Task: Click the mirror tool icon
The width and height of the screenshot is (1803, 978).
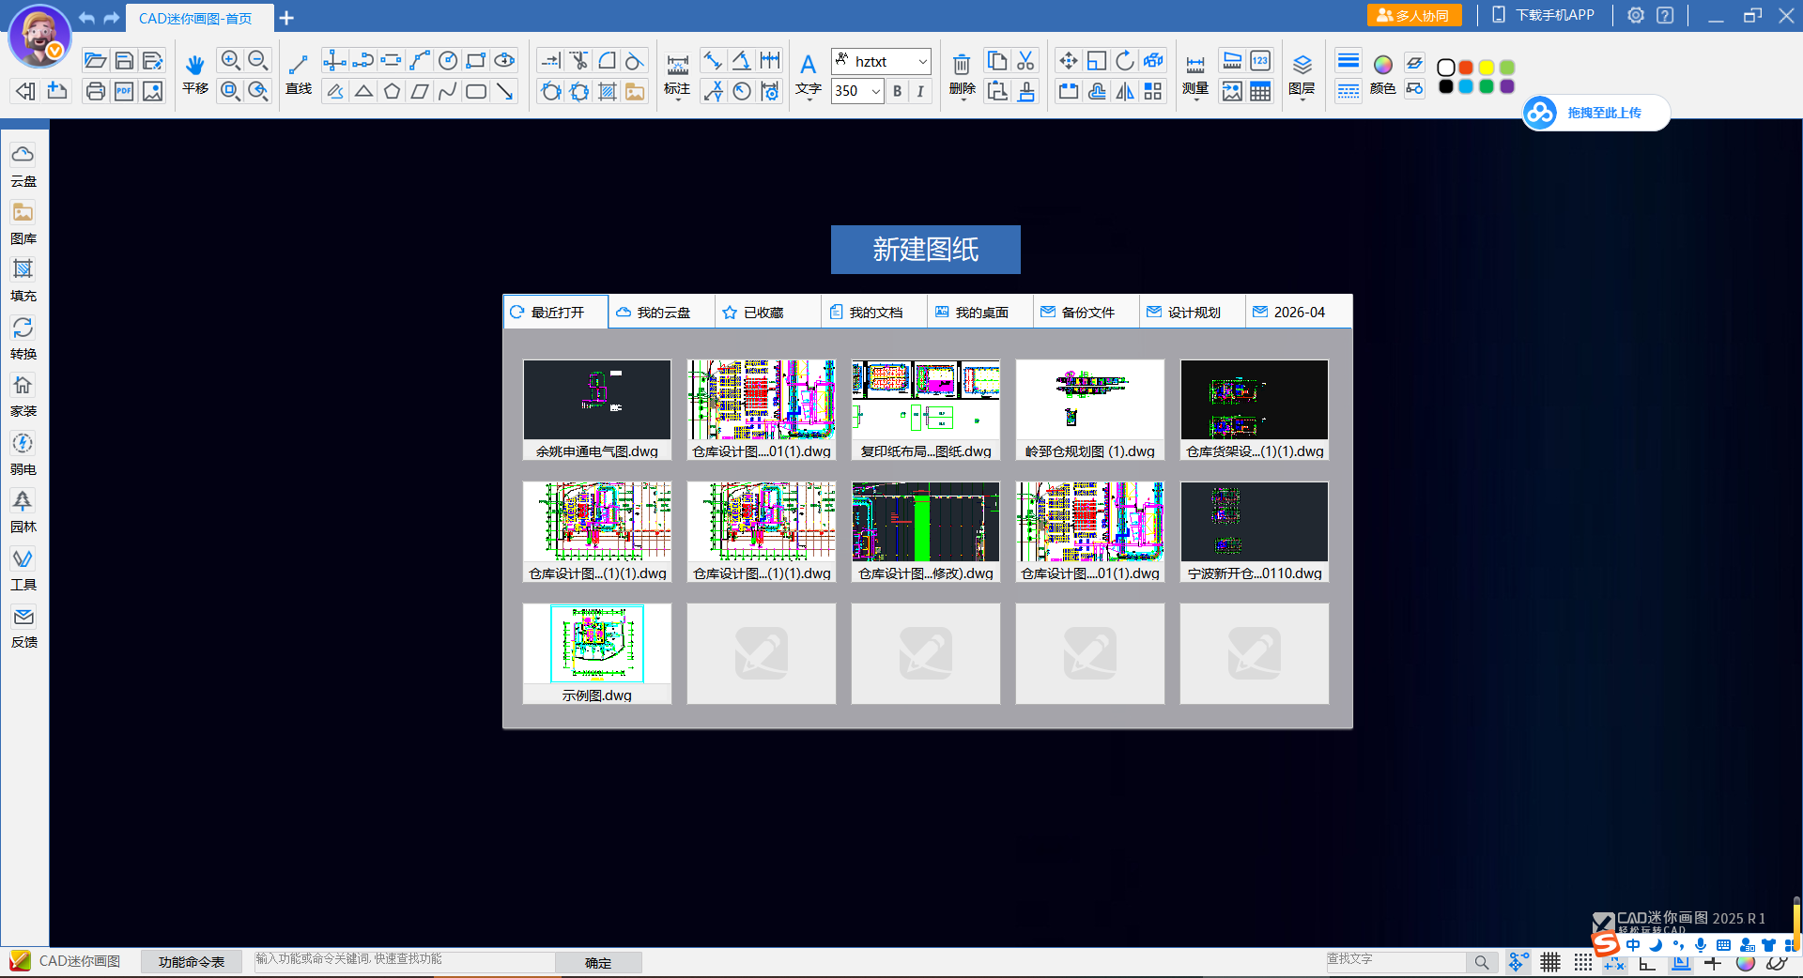Action: pos(1124,91)
